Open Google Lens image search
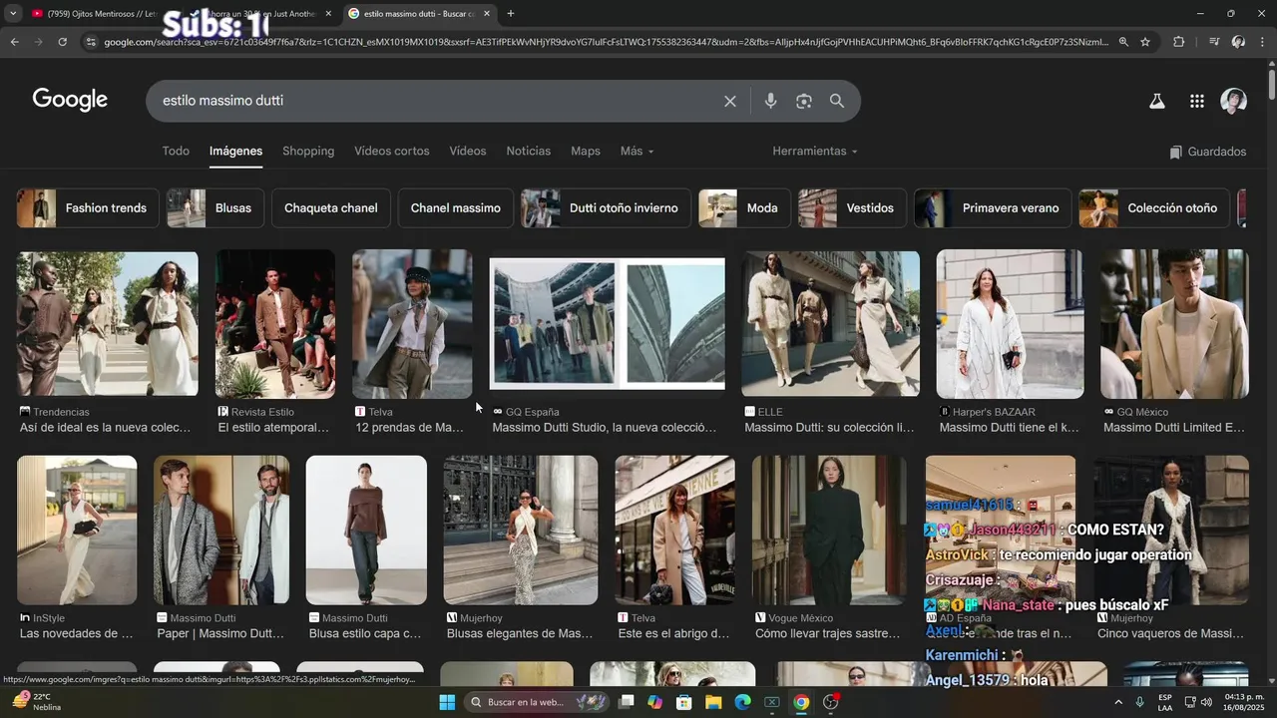This screenshot has width=1277, height=718. 804,101
